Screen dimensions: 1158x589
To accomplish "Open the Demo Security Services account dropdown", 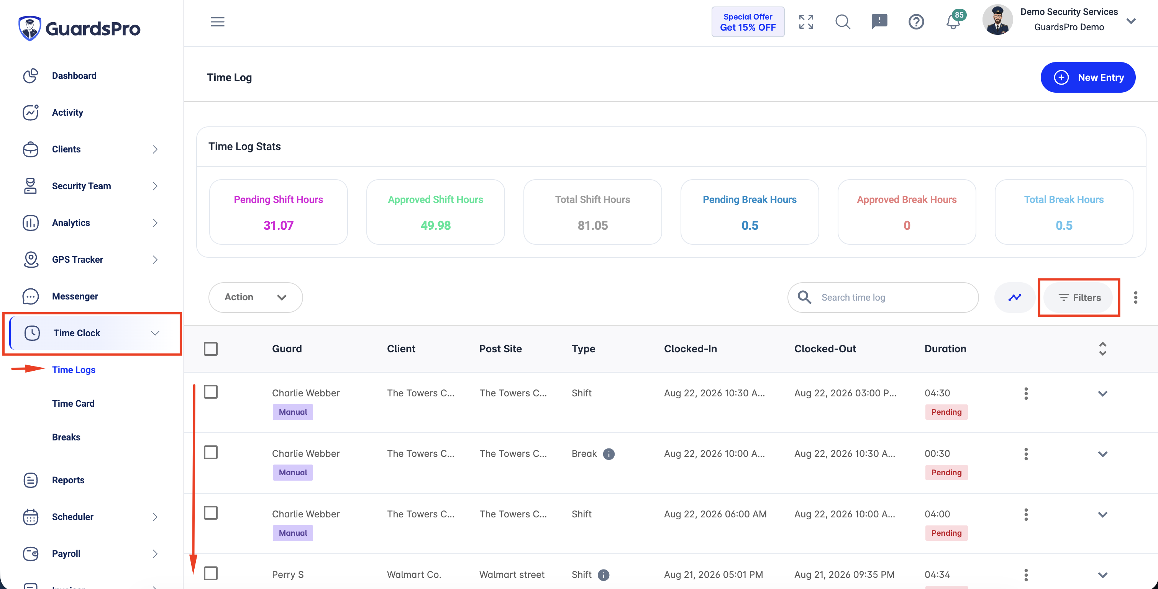I will point(1131,21).
